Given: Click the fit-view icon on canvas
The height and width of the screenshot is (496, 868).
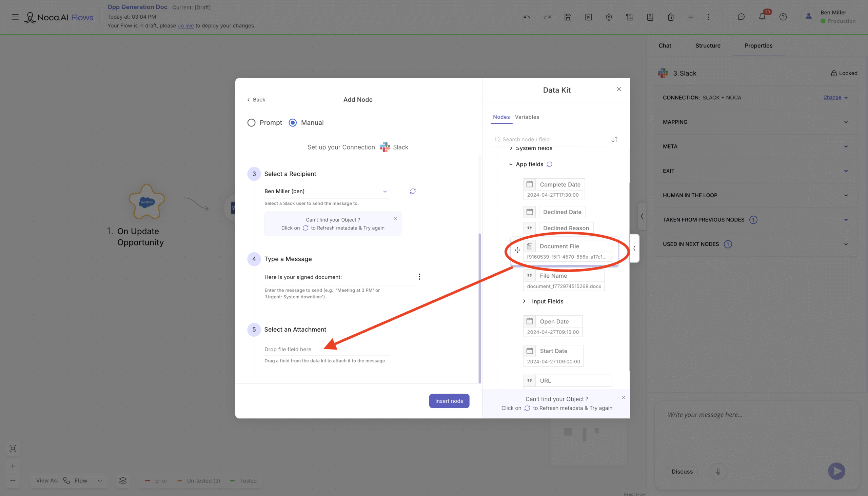Looking at the screenshot, I should tap(13, 449).
